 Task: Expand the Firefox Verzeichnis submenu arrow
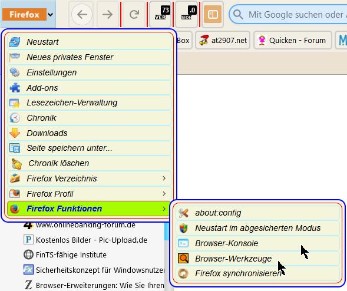point(164,178)
